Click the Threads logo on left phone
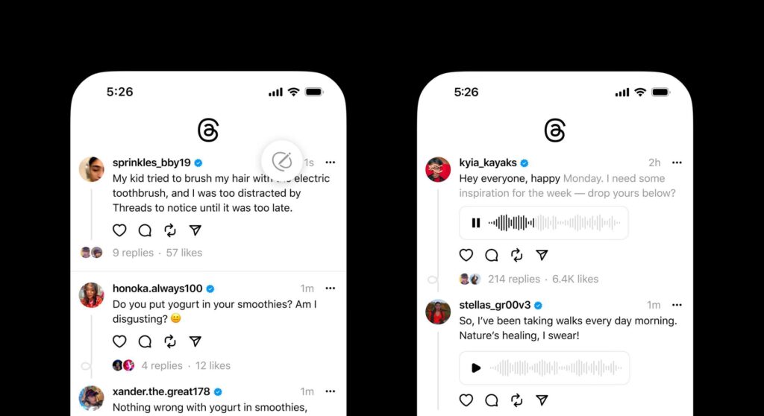The image size is (764, 416). (208, 130)
